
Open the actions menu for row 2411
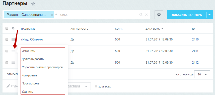pyautogui.click(x=13, y=51)
